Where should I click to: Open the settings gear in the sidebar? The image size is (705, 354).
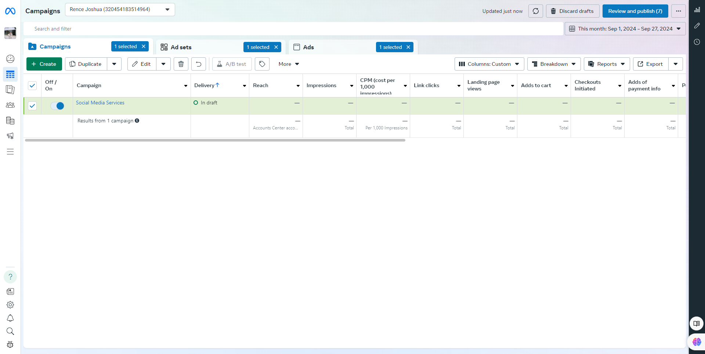(10, 305)
